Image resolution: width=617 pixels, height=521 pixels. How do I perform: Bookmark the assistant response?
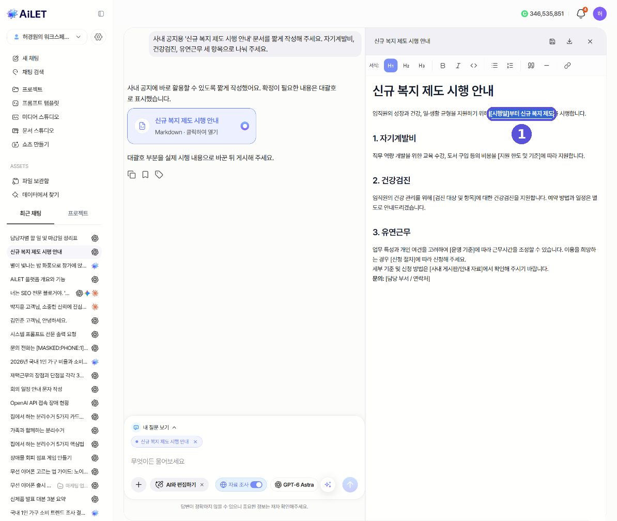tap(145, 175)
